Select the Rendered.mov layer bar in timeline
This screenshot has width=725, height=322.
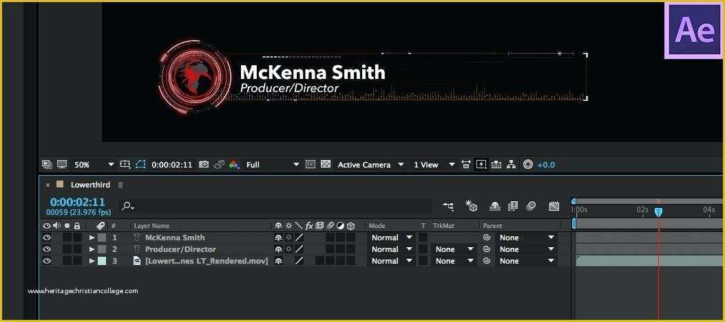[x=649, y=261]
